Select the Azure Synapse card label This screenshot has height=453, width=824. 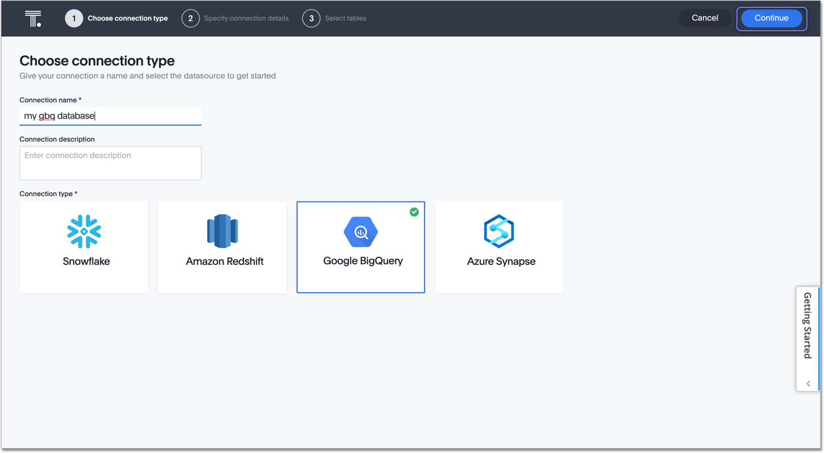pyautogui.click(x=501, y=261)
